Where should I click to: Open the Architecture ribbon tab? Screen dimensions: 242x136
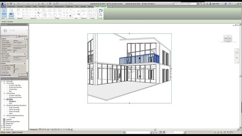pos(11,7)
